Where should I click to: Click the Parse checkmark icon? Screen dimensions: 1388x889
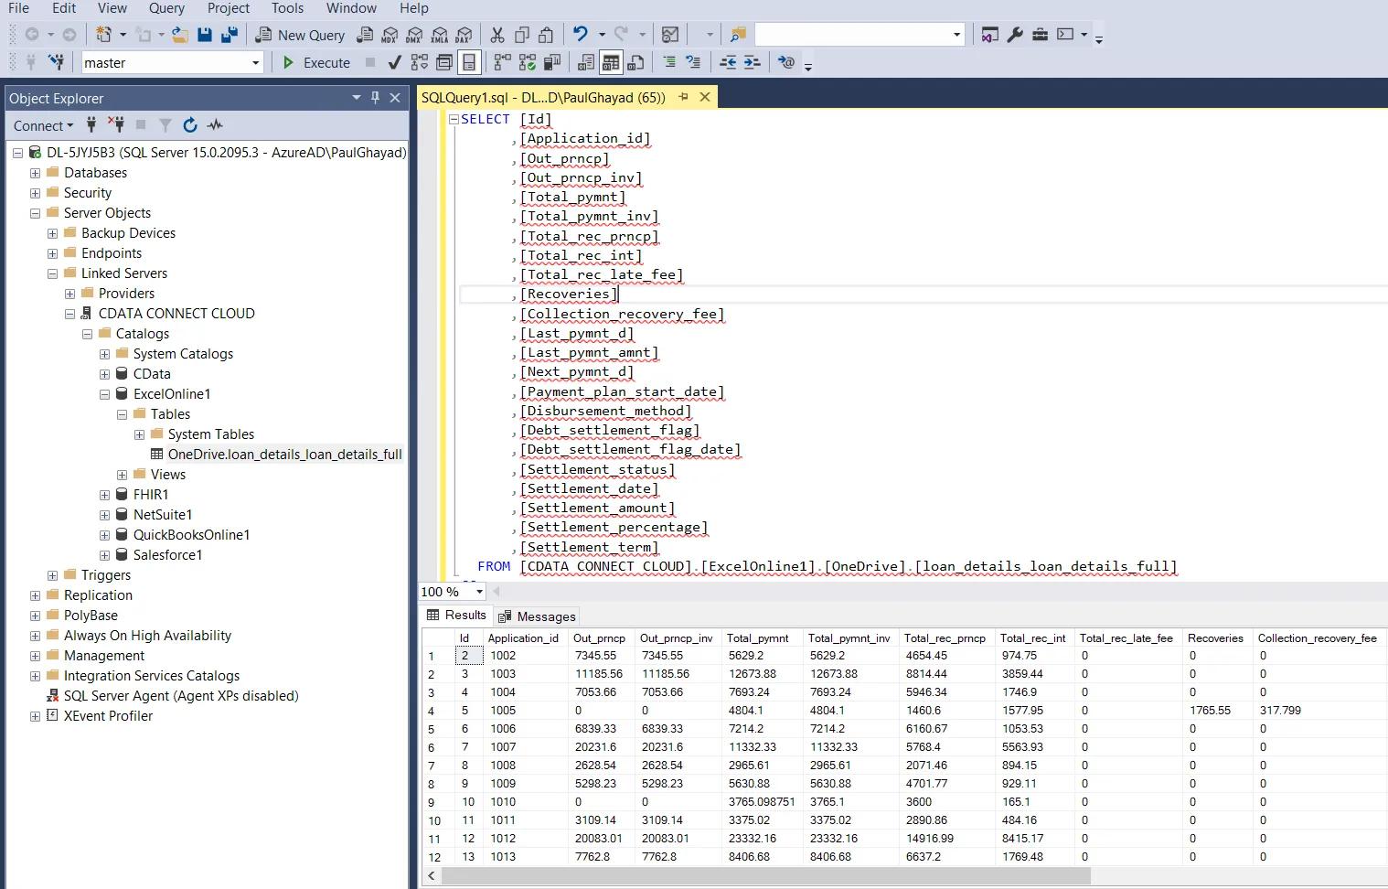(x=394, y=63)
